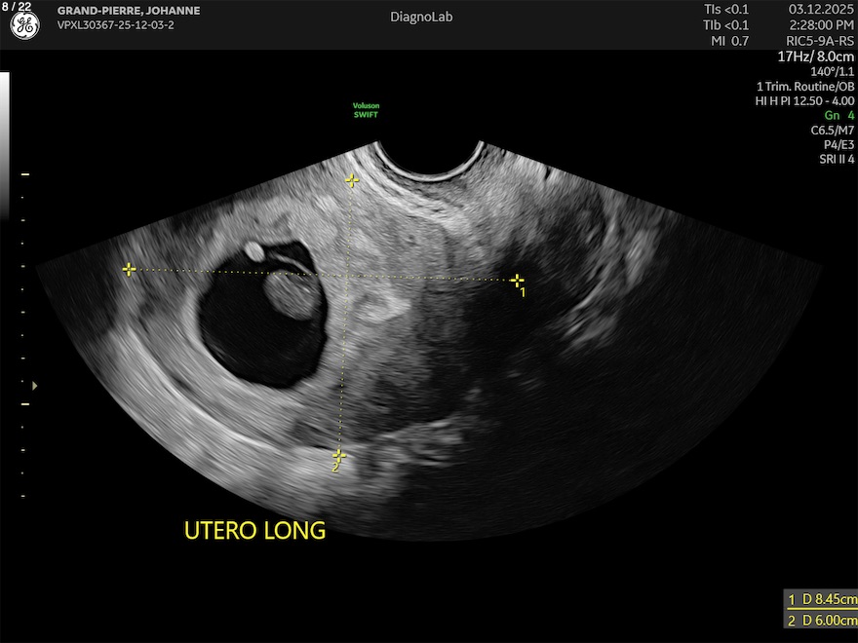The image size is (858, 643).
Task: Click the 8 / 22 image counter
Action: (x=17, y=7)
